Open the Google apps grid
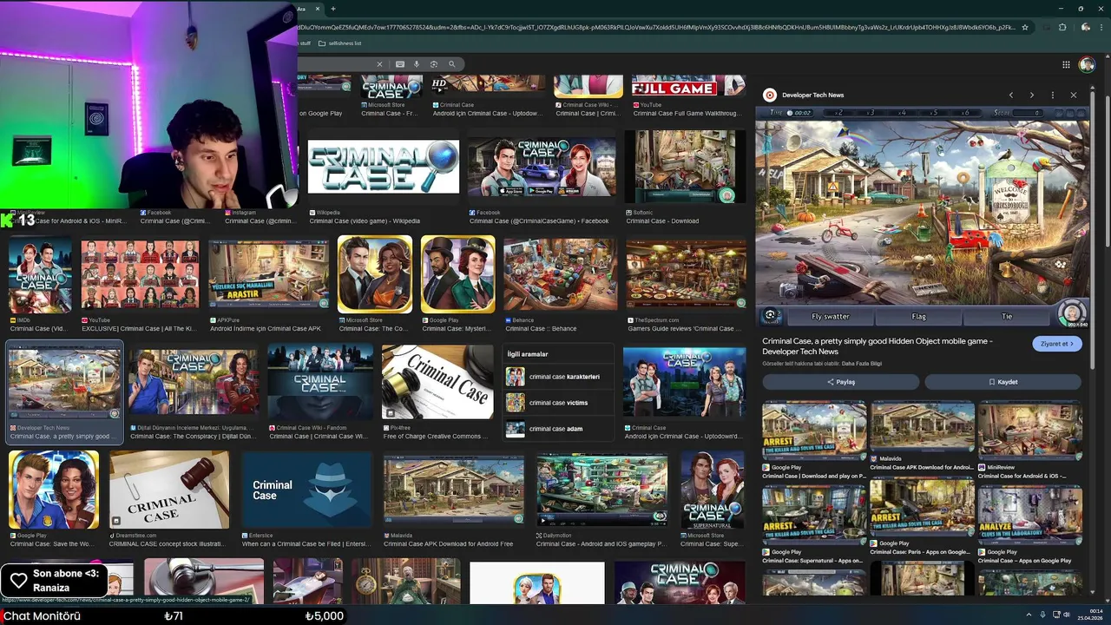The height and width of the screenshot is (625, 1111). (1066, 64)
